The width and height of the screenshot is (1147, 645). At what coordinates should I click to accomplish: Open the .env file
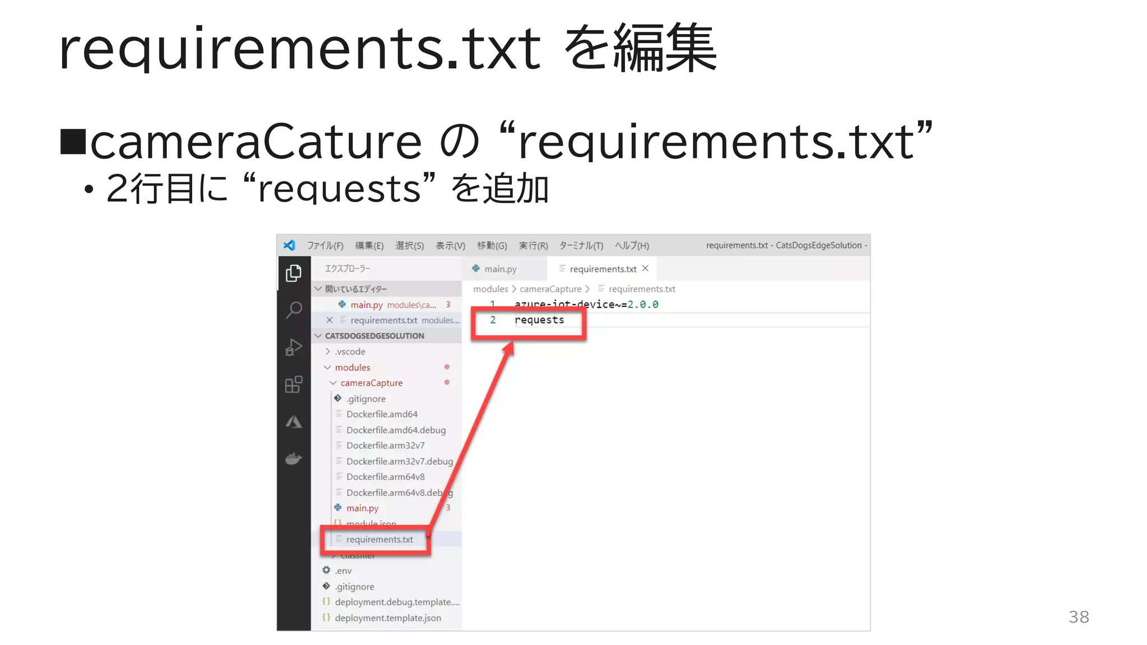click(x=386, y=571)
